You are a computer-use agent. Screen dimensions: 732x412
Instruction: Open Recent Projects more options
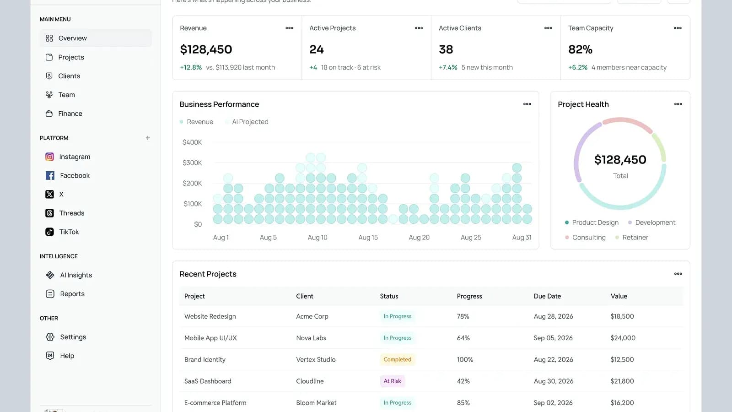pos(678,274)
